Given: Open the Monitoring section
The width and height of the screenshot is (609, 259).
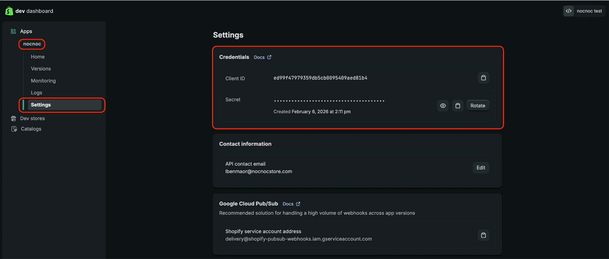Looking at the screenshot, I should click(43, 81).
